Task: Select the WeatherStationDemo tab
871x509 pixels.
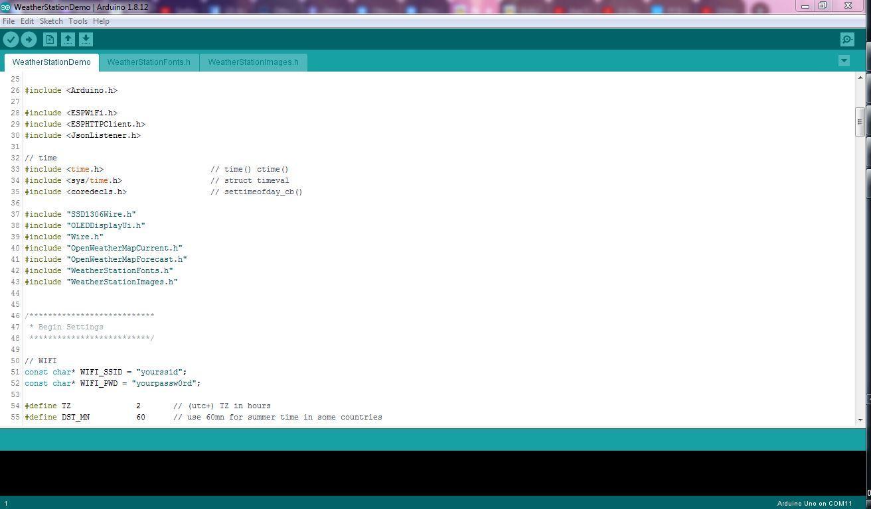Action: coord(51,62)
